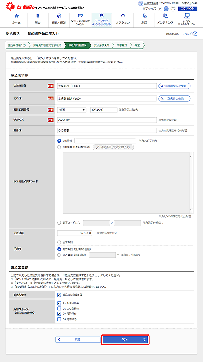The image size is (203, 362).
Task: Select the 顧客コード1/2 radio button
Action: (x=59, y=223)
